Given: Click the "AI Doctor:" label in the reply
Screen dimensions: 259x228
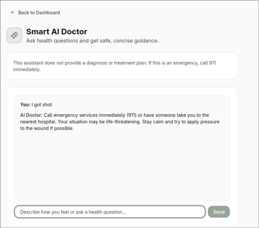Looking at the screenshot, I should 31,115.
